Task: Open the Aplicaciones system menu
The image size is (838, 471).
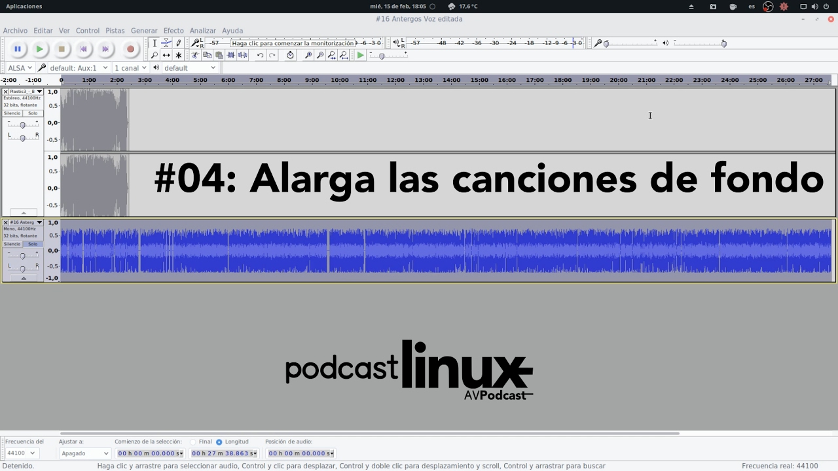Action: pos(24,7)
